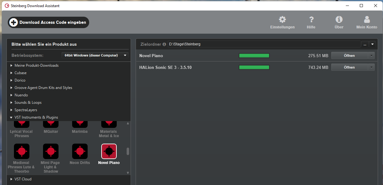This screenshot has height=185, width=383.
Task: Open the Zielordner path dropdown arrow
Action: [372, 44]
